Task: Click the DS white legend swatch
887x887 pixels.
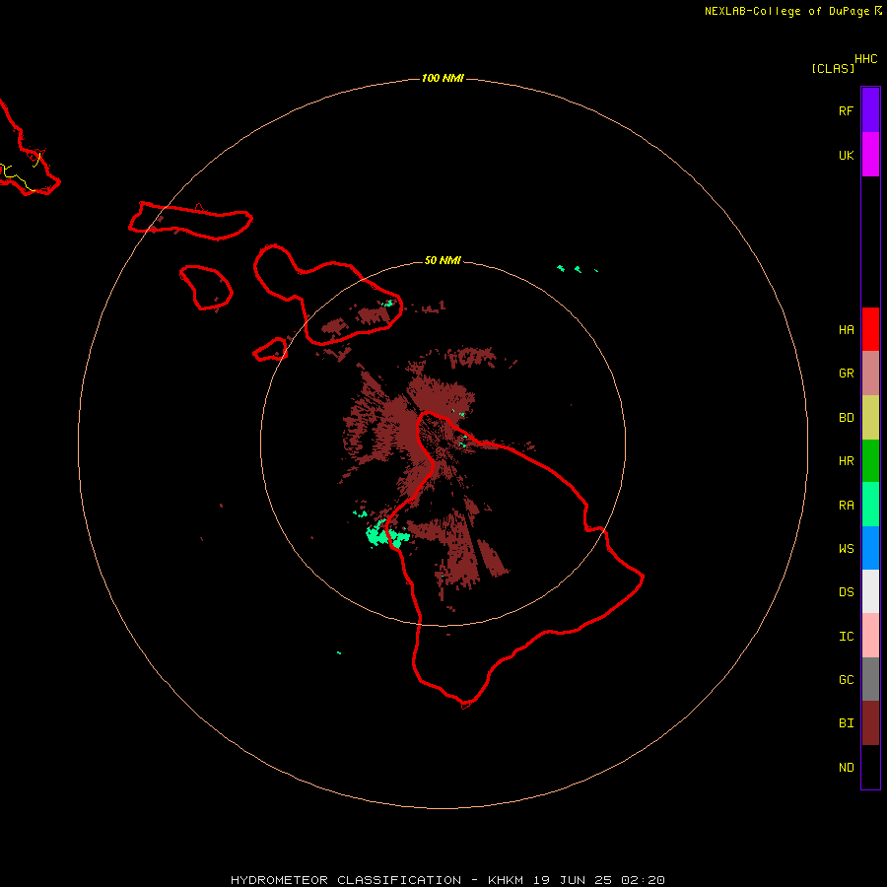Action: [x=870, y=591]
